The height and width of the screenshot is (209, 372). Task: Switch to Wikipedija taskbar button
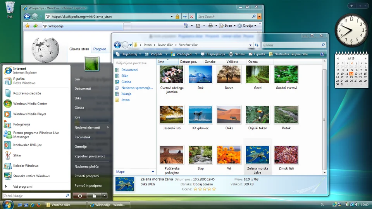tap(110, 205)
